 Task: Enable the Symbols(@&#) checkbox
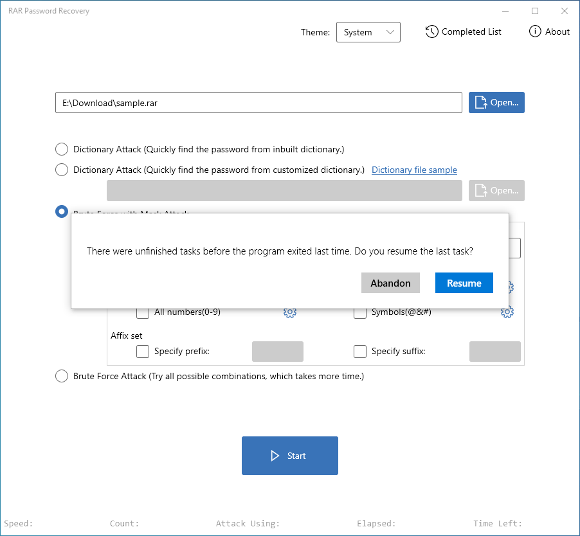coord(360,313)
